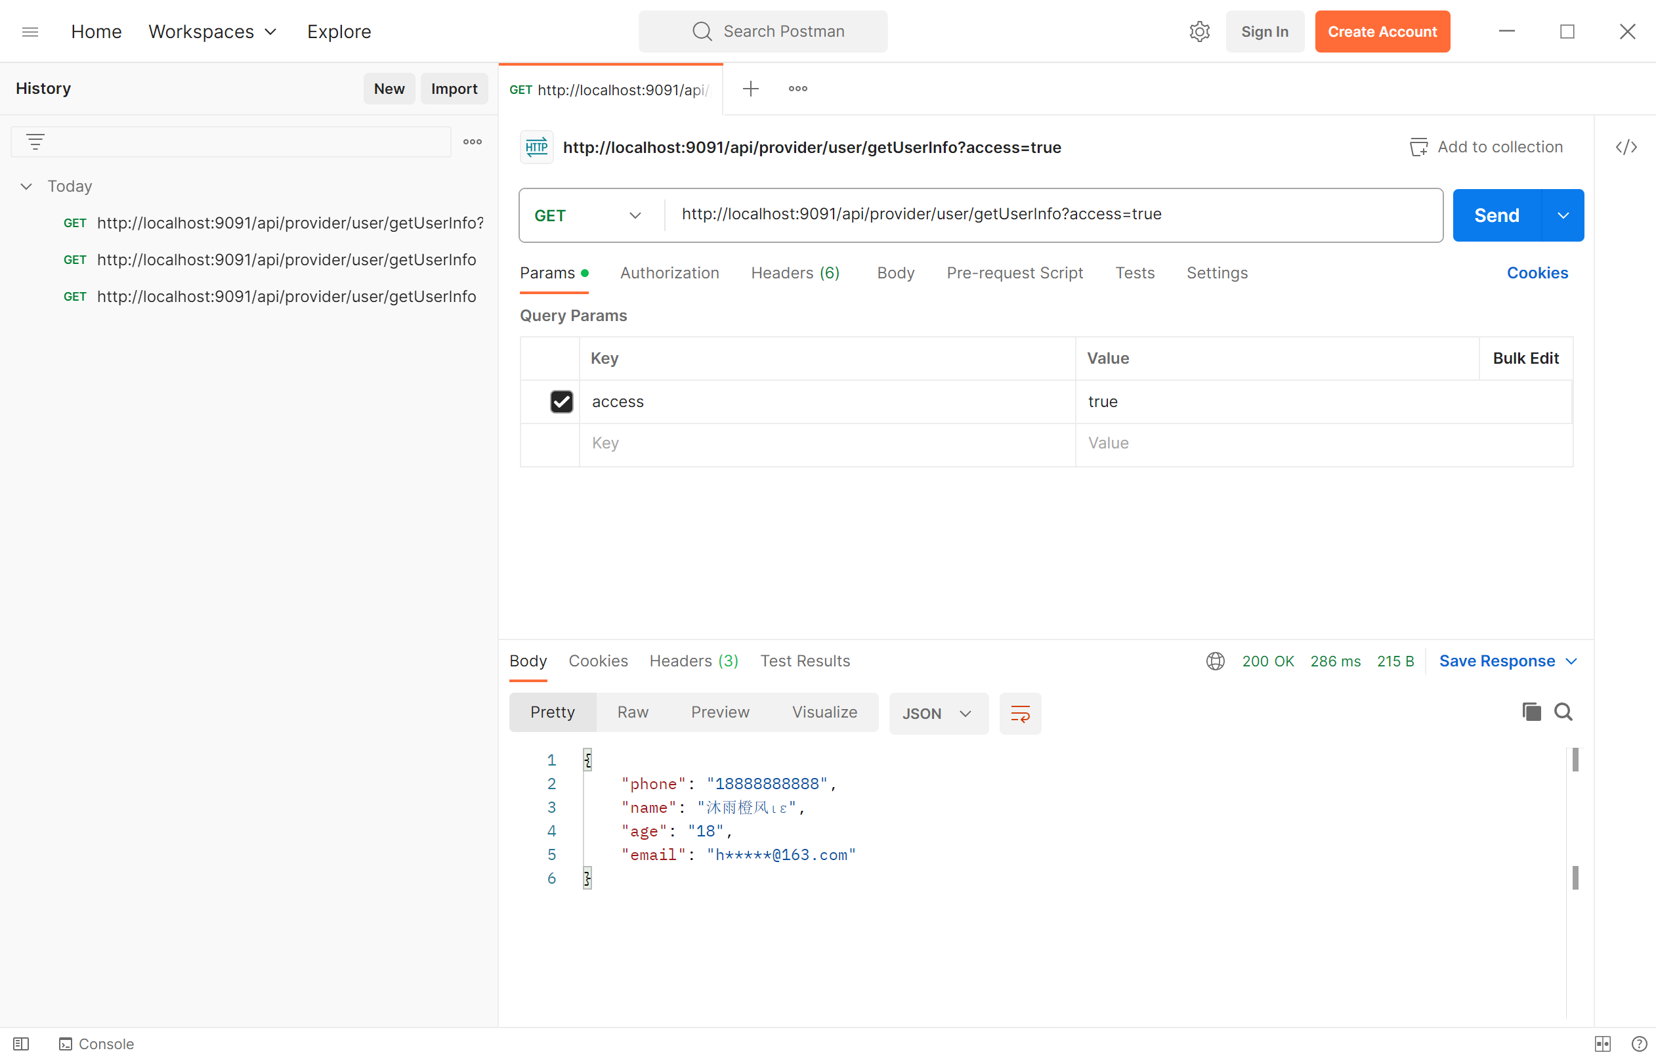1656x1059 pixels.
Task: Open the hamburger menu icon
Action: coord(30,32)
